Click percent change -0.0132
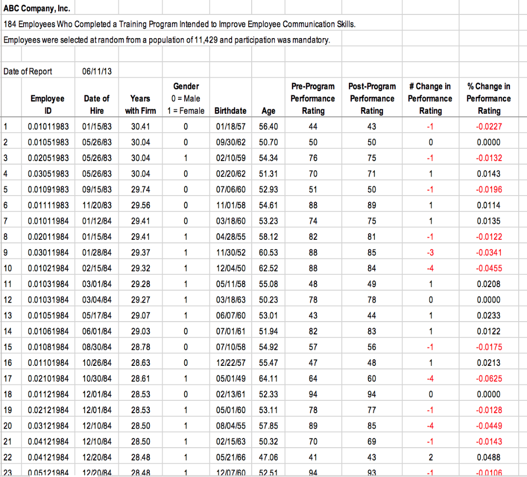Viewport: 527px width, 477px height. 489,158
